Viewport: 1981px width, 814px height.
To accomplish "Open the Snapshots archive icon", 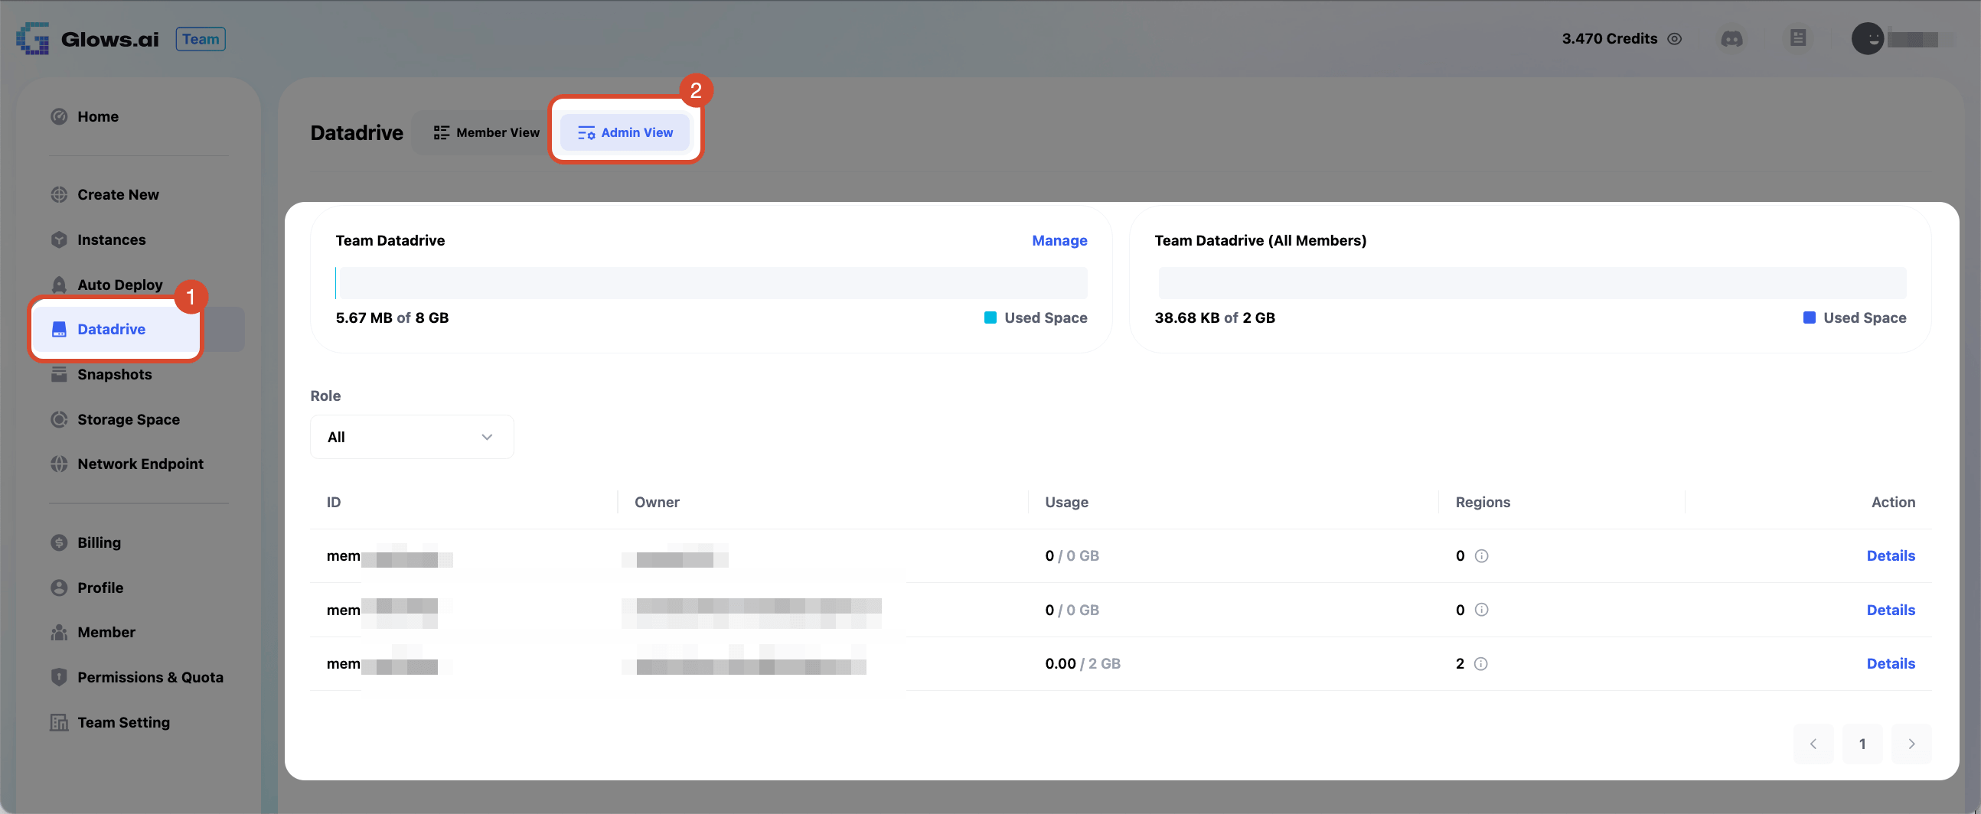I will (x=59, y=374).
